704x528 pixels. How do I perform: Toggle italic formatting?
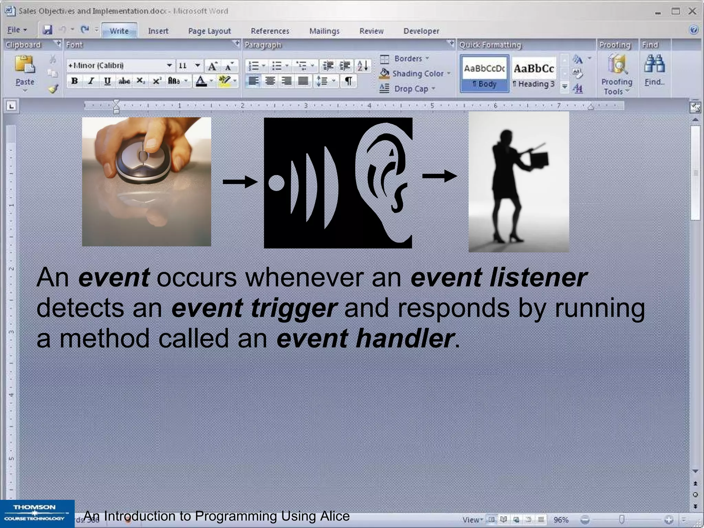coord(91,81)
